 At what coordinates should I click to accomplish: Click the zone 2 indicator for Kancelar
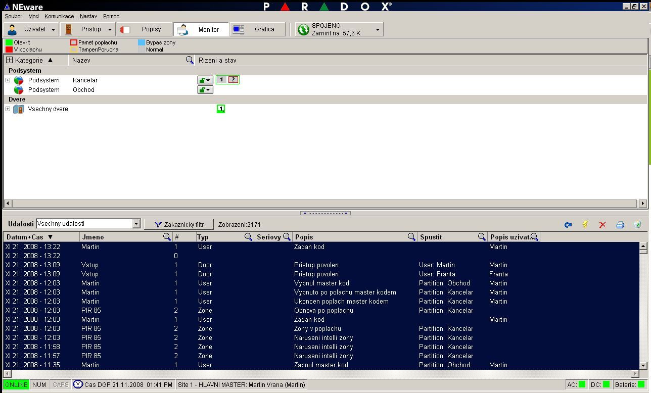point(232,80)
